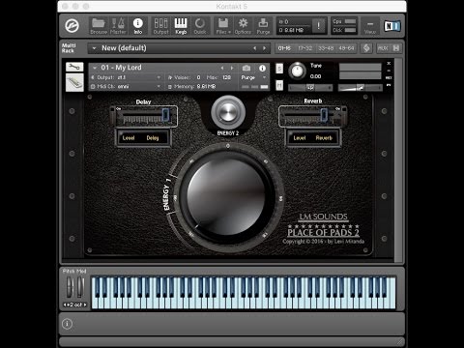Switch to rack page 49-64
Image resolution: width=464 pixels, height=348 pixels.
point(346,48)
